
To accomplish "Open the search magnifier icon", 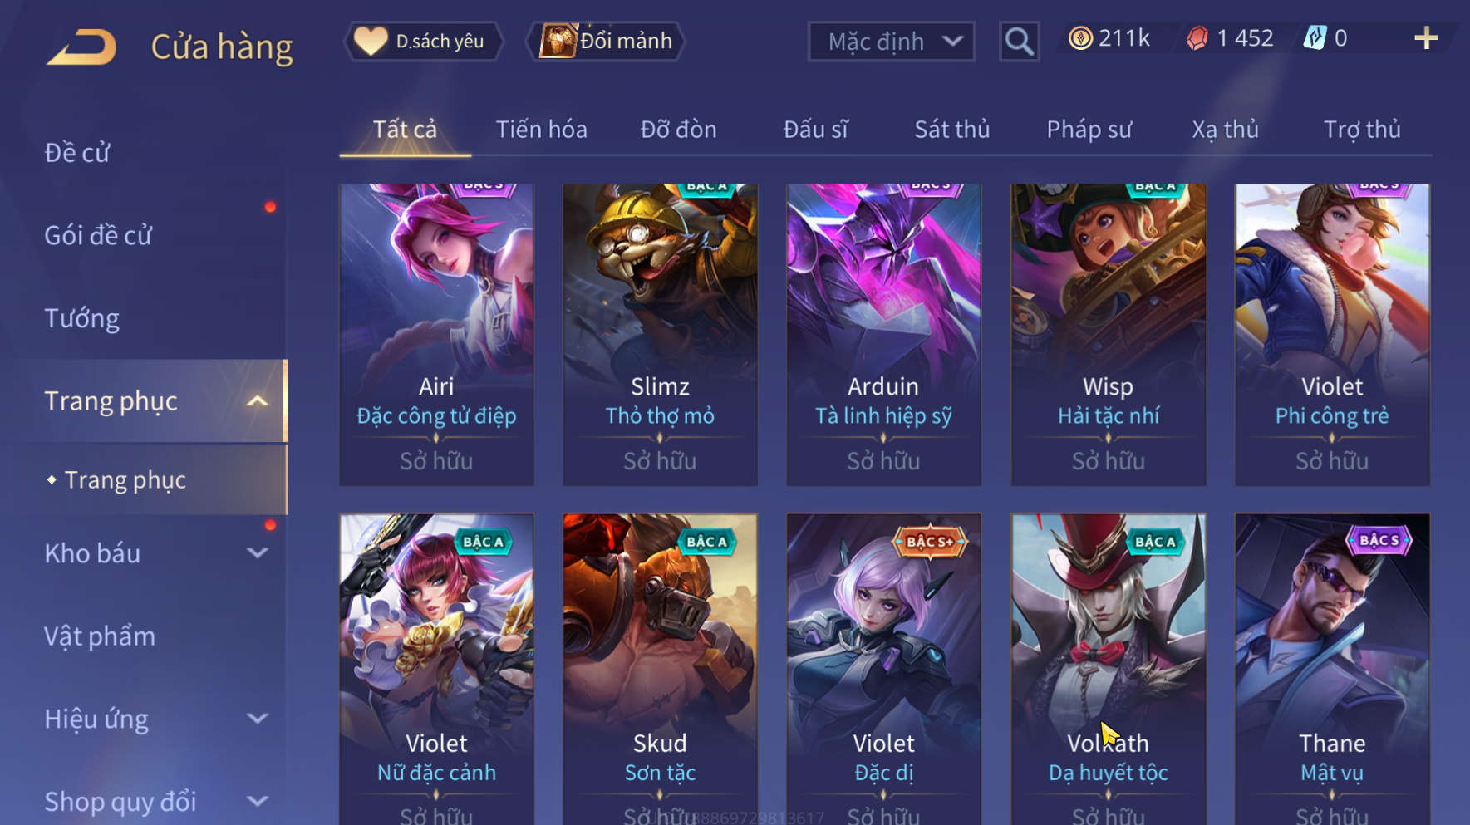I will pyautogui.click(x=1019, y=41).
